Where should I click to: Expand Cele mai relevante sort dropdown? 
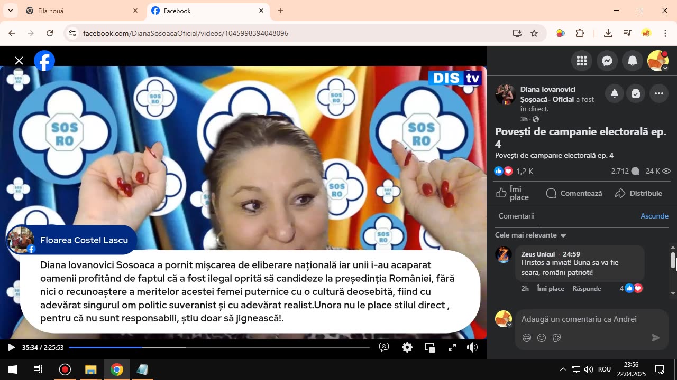click(x=530, y=235)
